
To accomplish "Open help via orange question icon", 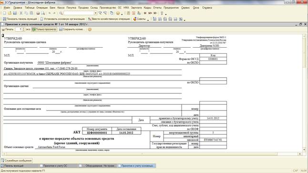I will point(90,30).
